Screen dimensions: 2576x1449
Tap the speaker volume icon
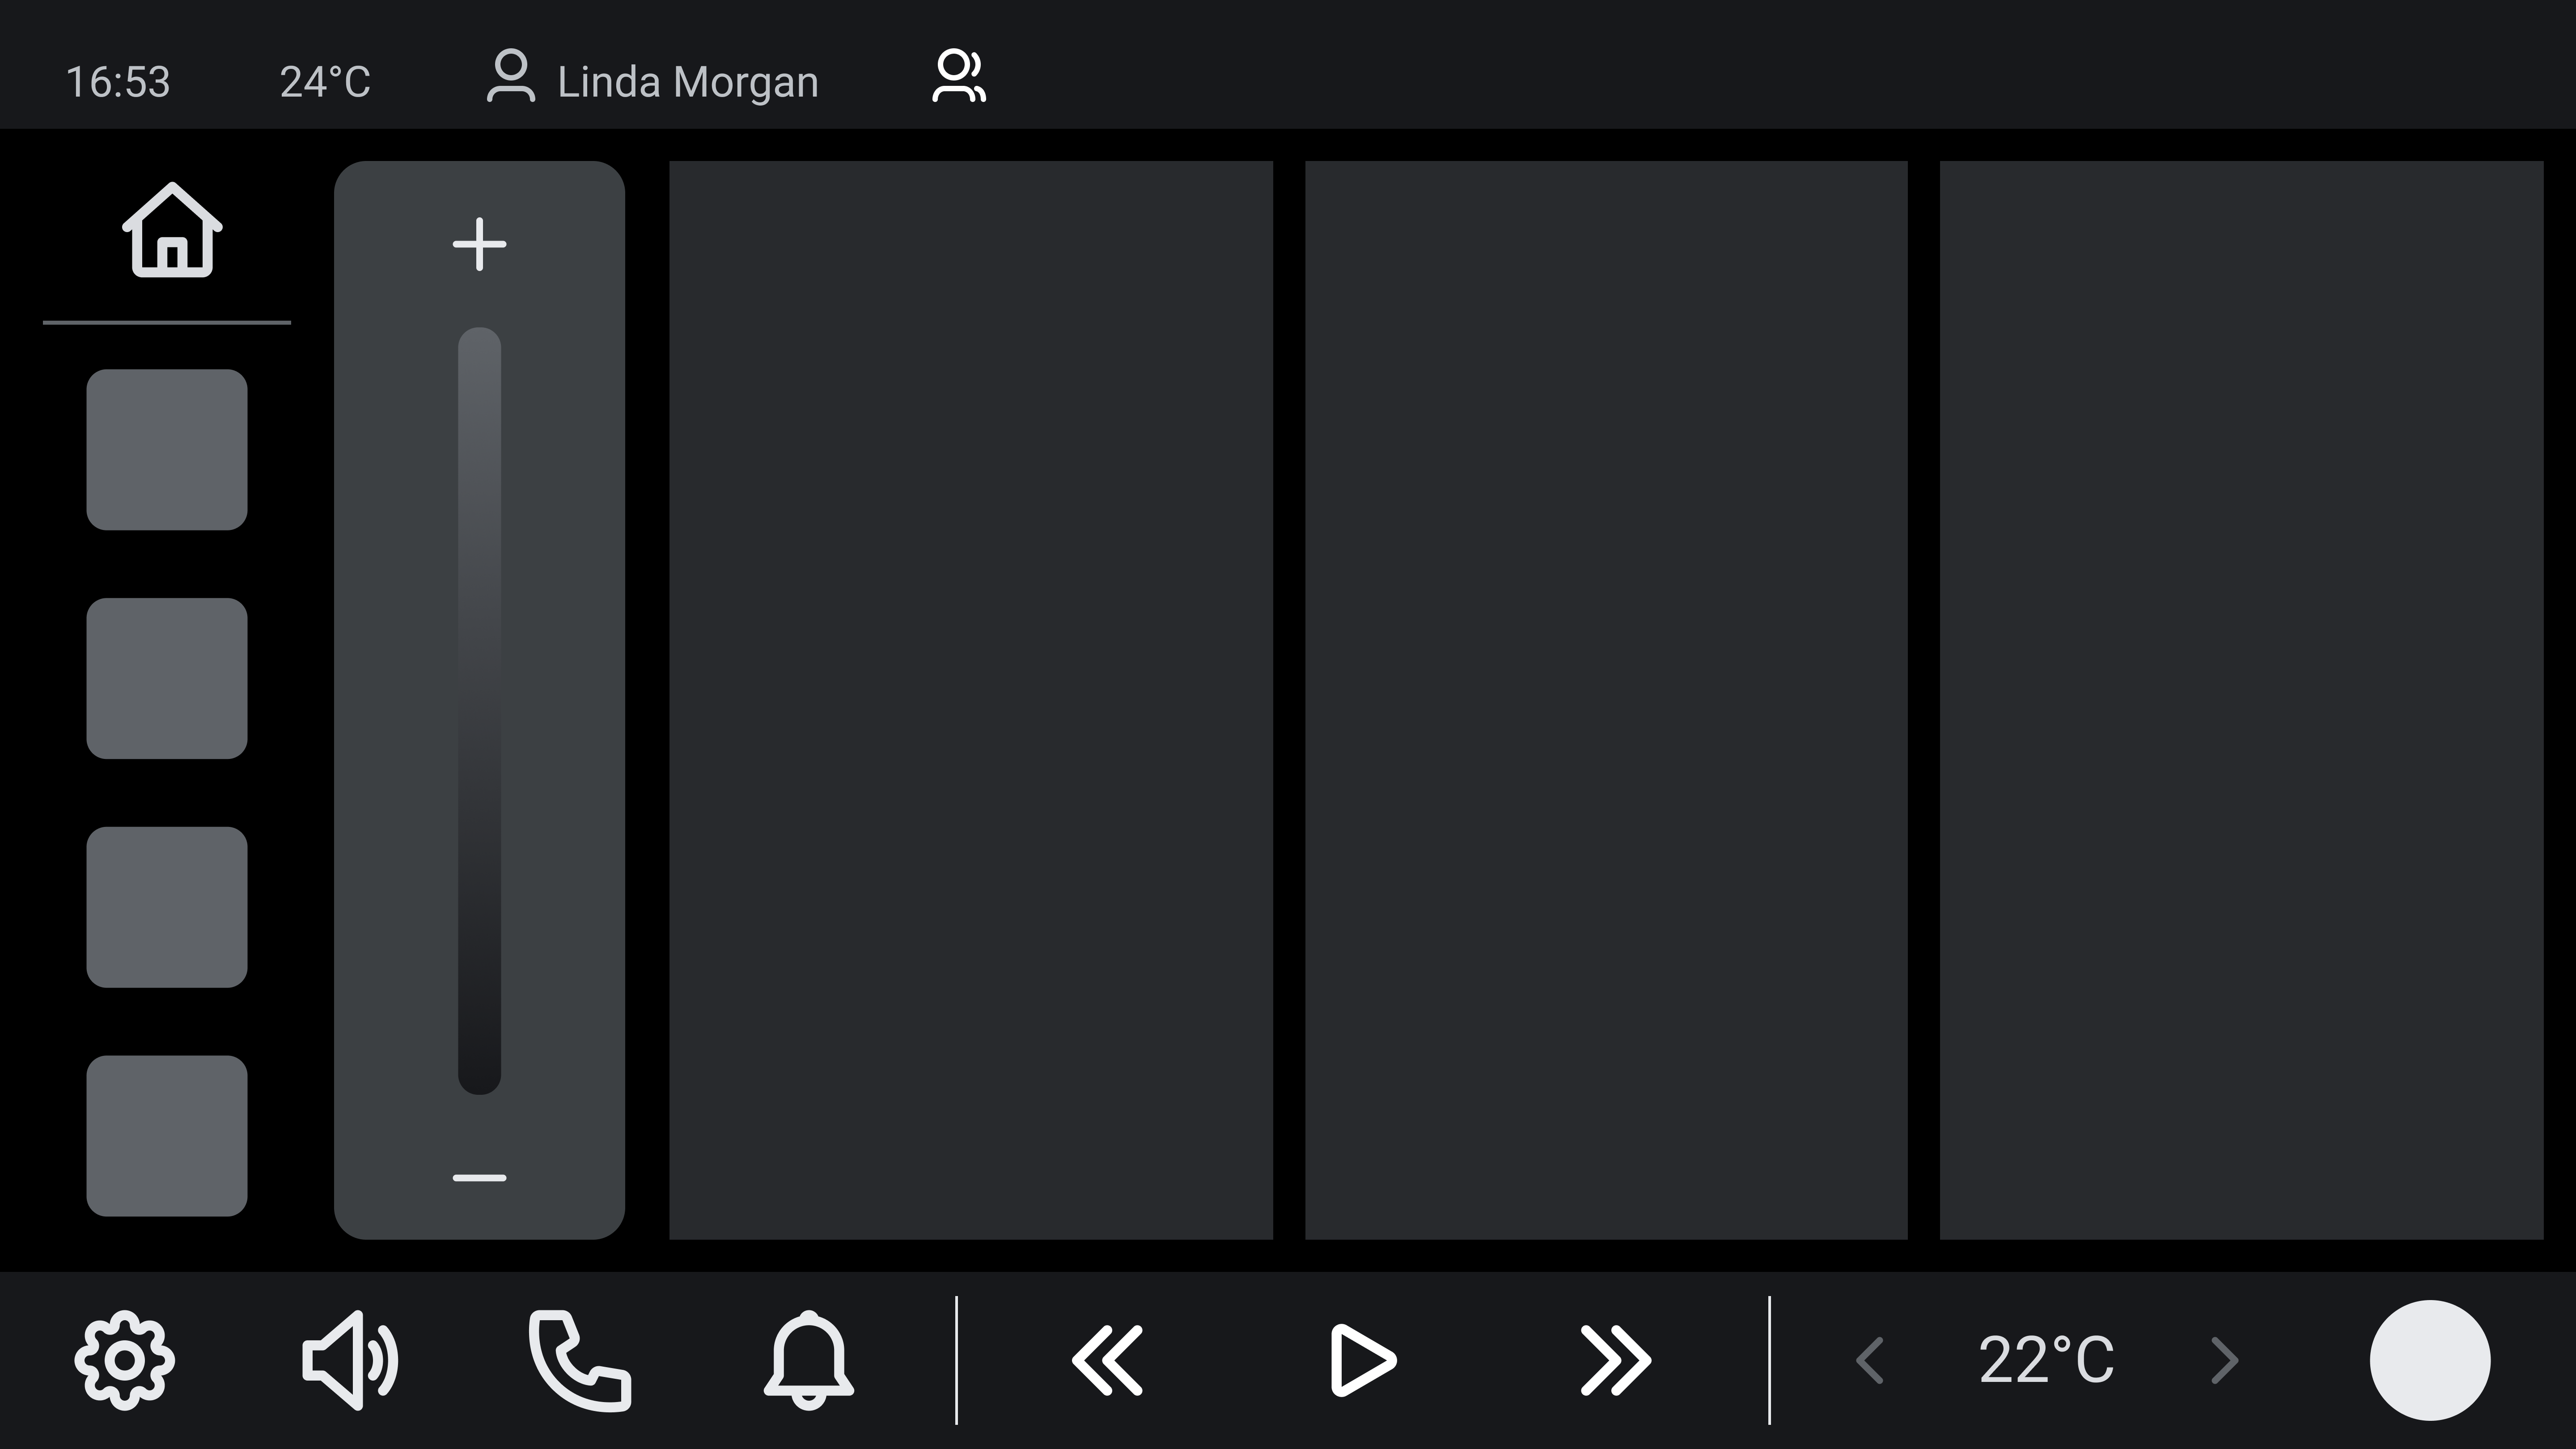[x=350, y=1360]
